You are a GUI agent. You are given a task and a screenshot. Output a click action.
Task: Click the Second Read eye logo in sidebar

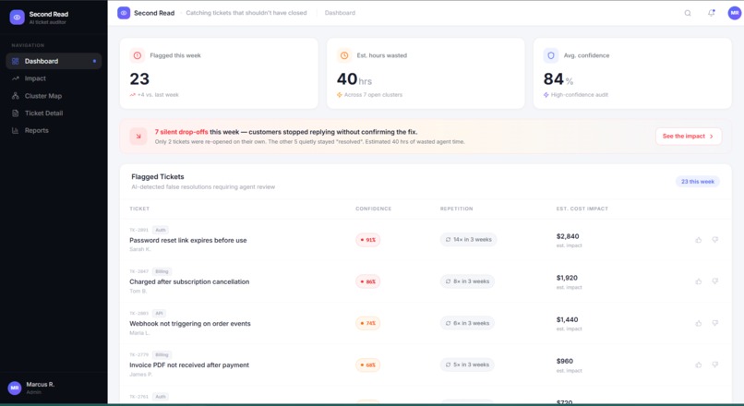[18, 18]
